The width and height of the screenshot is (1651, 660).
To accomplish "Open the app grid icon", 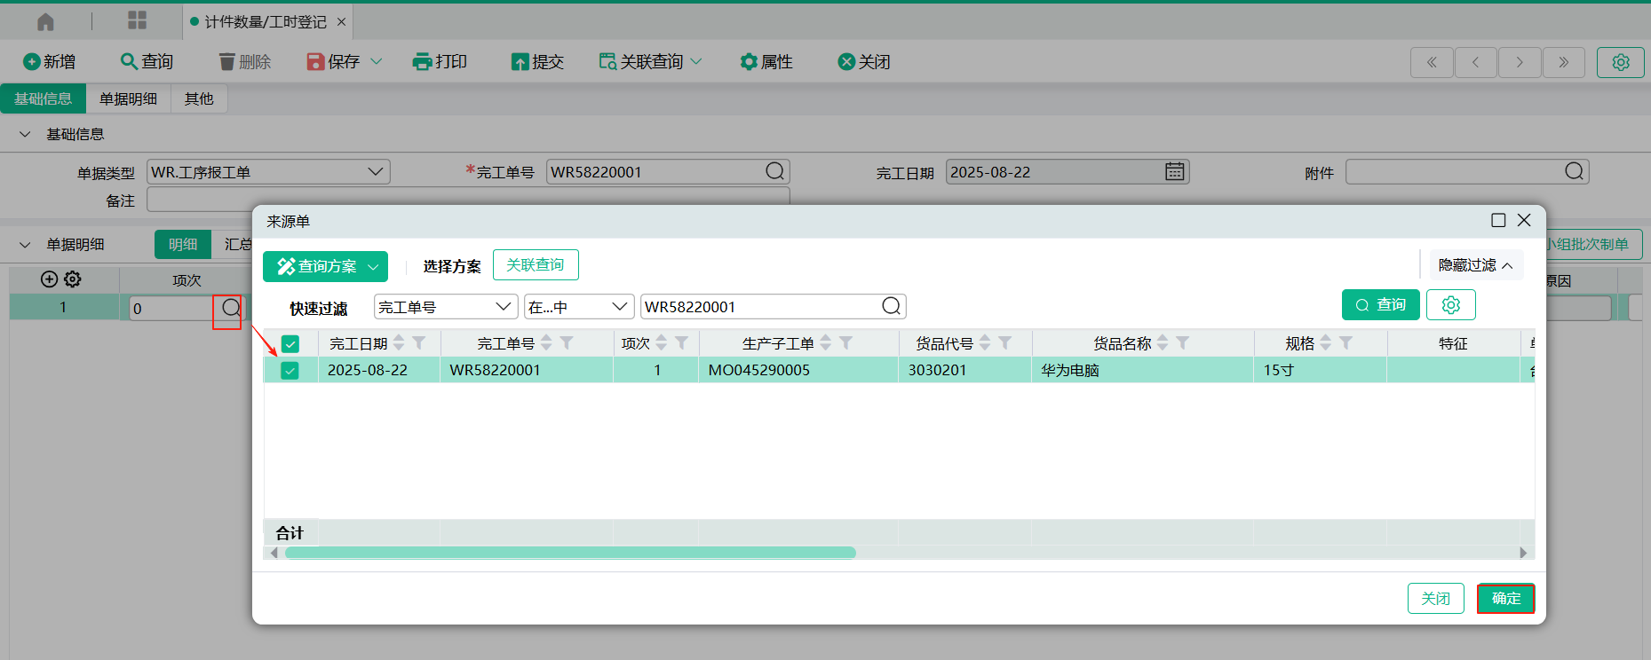I will coord(137,21).
